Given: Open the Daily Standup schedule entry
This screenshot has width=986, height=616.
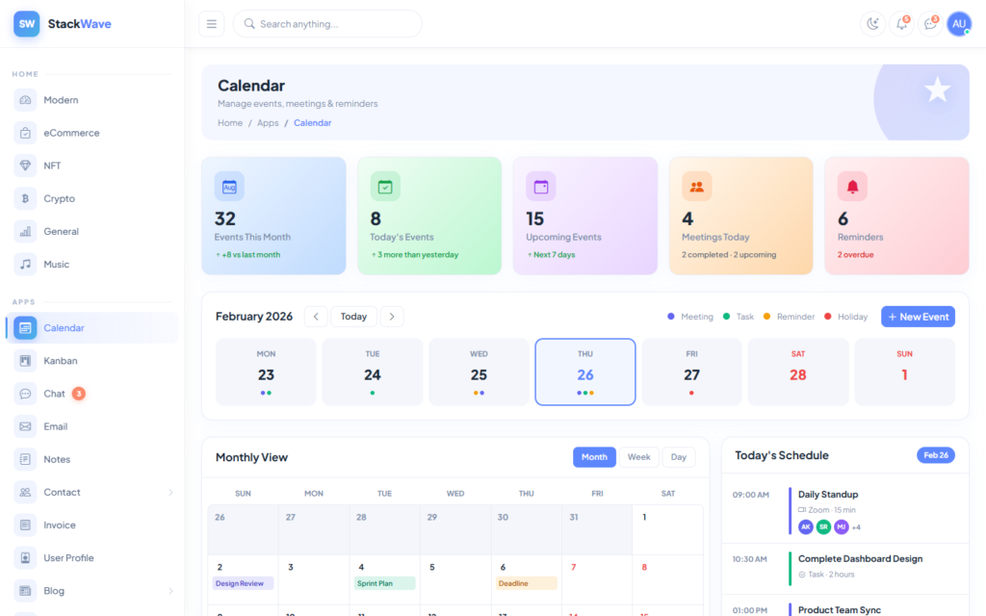Looking at the screenshot, I should pos(845,510).
